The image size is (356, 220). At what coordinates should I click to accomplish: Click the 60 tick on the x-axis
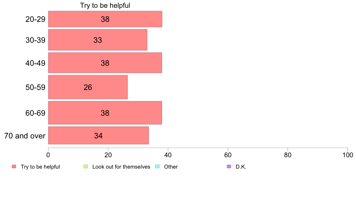tap(228, 155)
